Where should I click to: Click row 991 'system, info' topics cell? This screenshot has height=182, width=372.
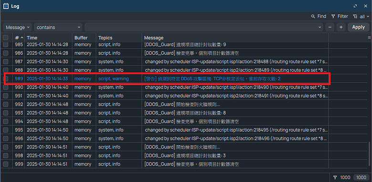pos(111,96)
